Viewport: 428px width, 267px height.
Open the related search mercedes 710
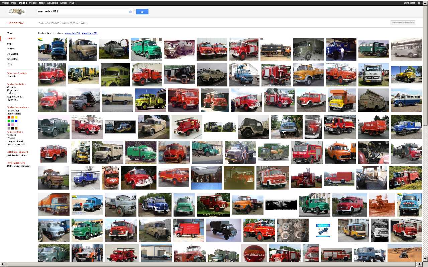pos(73,33)
